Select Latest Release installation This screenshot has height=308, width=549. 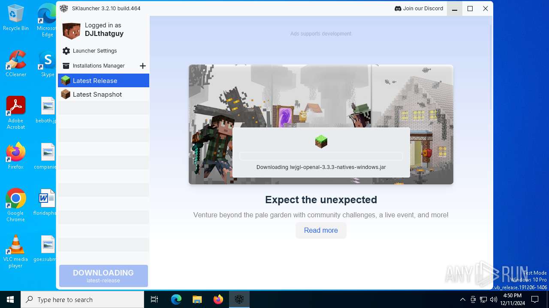click(x=104, y=80)
